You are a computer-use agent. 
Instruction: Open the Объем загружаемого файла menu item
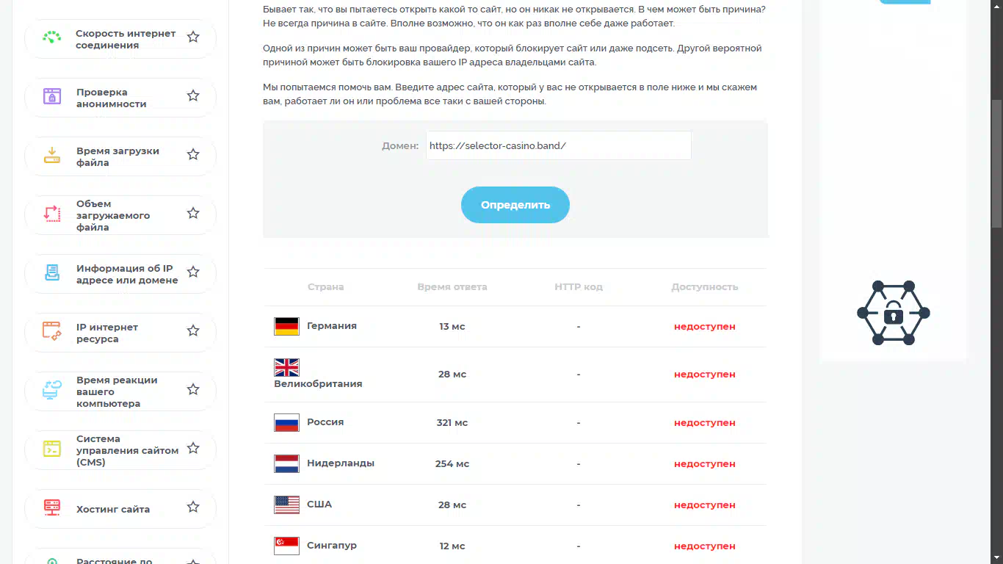click(120, 215)
